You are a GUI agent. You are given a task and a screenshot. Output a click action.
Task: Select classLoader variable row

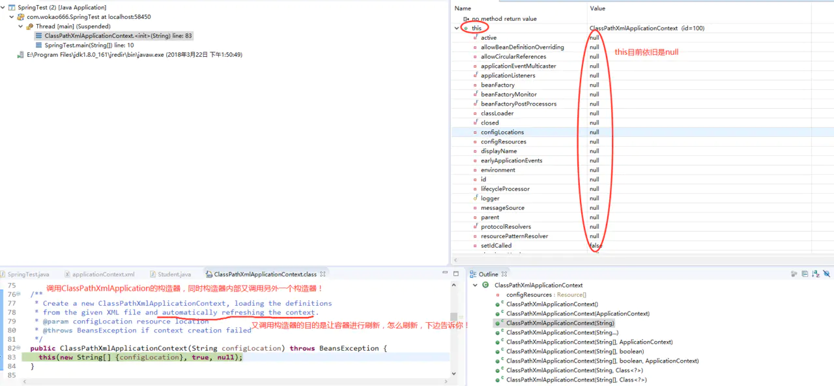[x=497, y=113]
